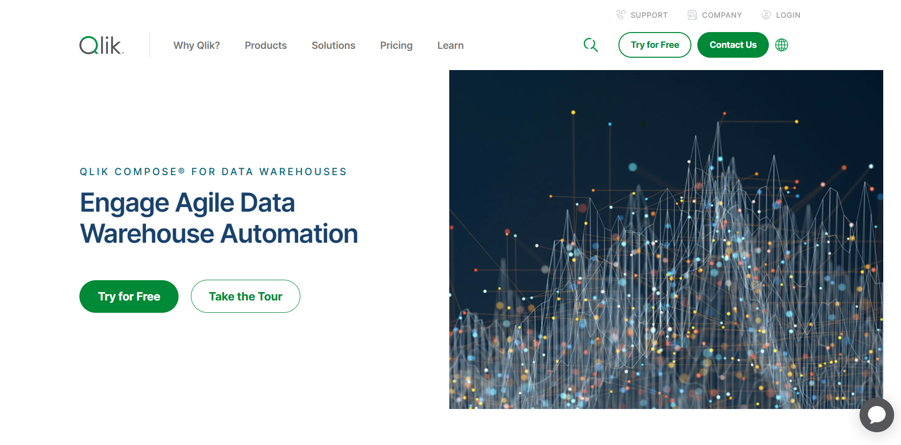Open the Learn menu item
This screenshot has height=445, width=901.
coord(450,45)
